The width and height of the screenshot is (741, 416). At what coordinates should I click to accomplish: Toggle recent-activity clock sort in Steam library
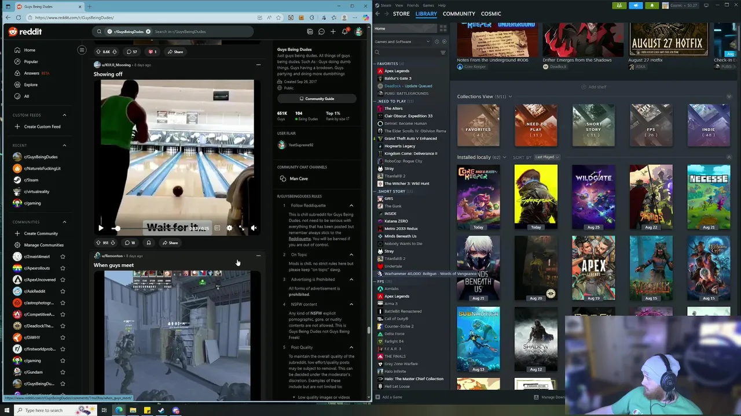(x=437, y=42)
